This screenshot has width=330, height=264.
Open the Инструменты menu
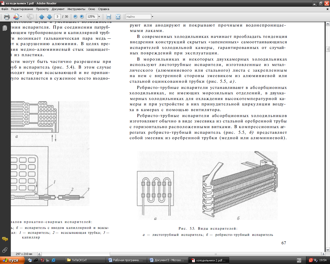[x=76, y=9]
